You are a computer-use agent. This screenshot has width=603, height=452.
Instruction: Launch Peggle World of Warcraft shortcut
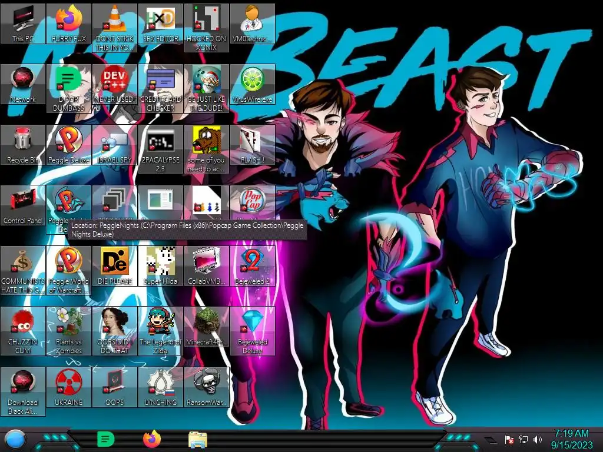point(69,271)
